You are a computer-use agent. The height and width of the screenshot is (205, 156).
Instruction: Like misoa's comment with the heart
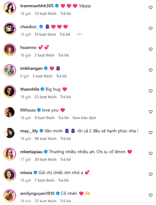(x=151, y=174)
